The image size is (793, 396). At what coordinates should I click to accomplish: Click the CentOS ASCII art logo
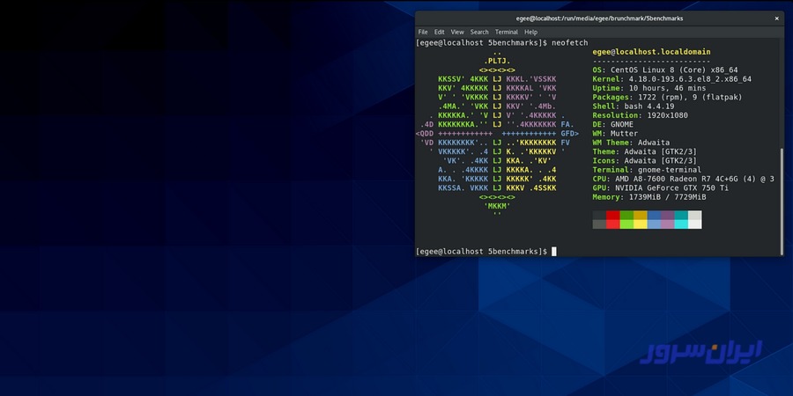[x=498, y=132]
